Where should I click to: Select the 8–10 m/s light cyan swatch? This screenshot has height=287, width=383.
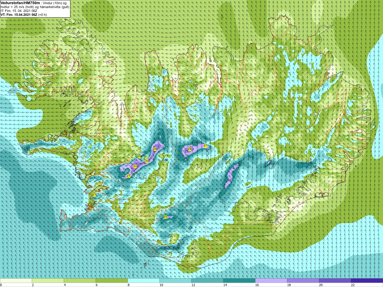tap(144, 281)
